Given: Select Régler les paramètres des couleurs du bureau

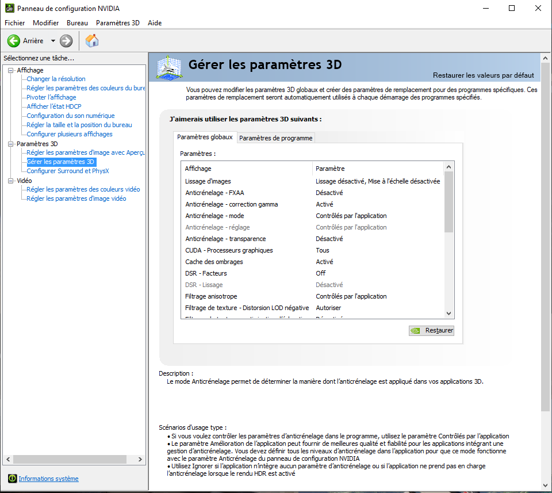Looking at the screenshot, I should (x=86, y=88).
